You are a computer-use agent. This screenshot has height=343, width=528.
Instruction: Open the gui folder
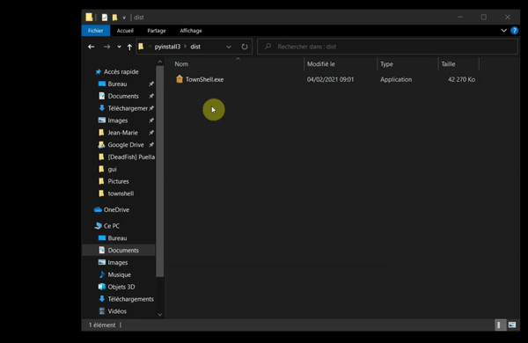point(112,169)
